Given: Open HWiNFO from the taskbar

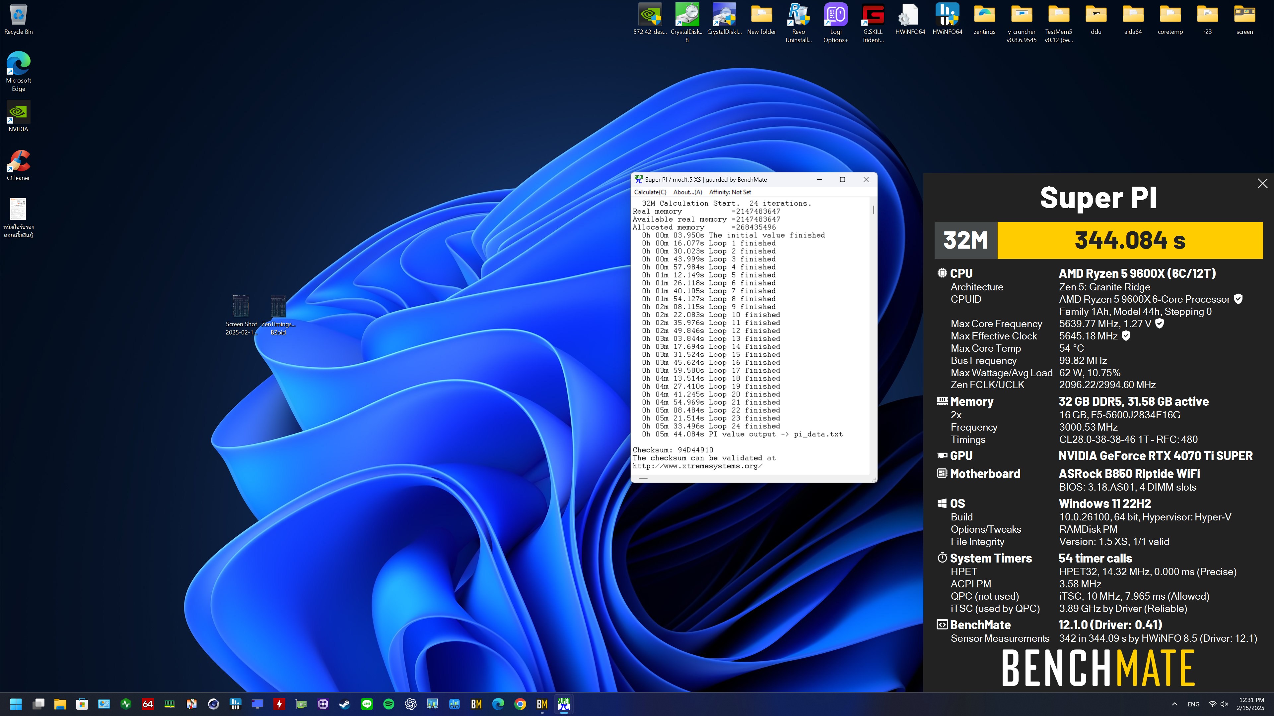Looking at the screenshot, I should [236, 704].
